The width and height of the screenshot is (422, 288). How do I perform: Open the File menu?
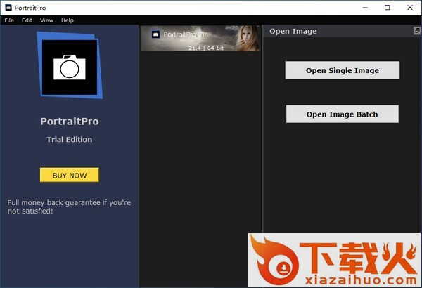[x=9, y=20]
